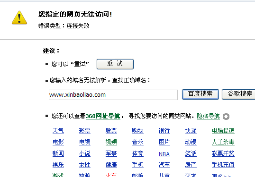The image size is (255, 177).
Task: Click the heading 您指定的网页无法访问!
Action: pos(75,14)
